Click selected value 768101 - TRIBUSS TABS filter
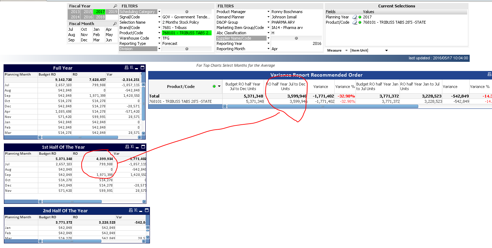 187,33
